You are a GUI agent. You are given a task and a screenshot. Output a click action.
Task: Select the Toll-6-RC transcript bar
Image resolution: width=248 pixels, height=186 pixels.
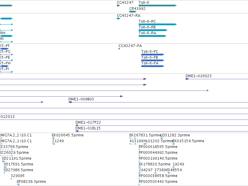[158, 24]
